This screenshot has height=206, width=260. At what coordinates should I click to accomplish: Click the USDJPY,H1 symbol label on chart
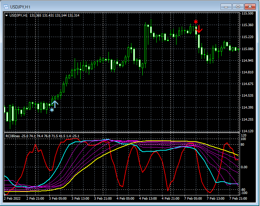[x=19, y=15]
